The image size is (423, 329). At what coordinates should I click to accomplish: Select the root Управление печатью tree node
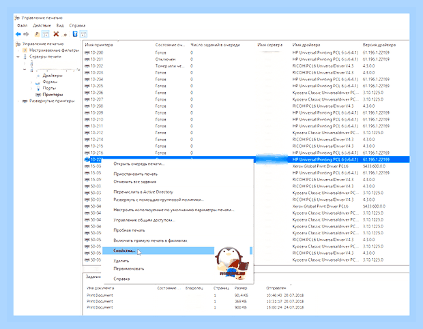click(43, 44)
